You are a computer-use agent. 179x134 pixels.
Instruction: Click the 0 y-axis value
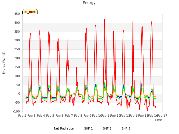click(19, 94)
